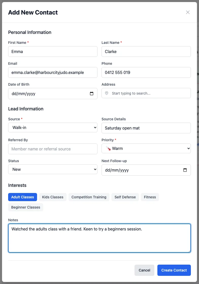Toggle the Kids Classes interest chip

(53, 197)
